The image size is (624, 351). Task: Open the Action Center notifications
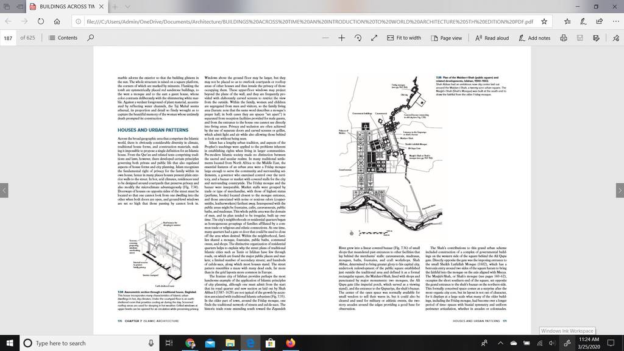611,343
